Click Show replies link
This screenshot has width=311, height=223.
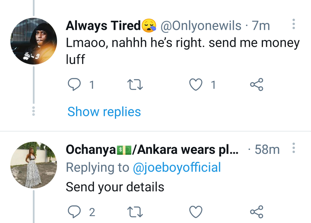(104, 111)
